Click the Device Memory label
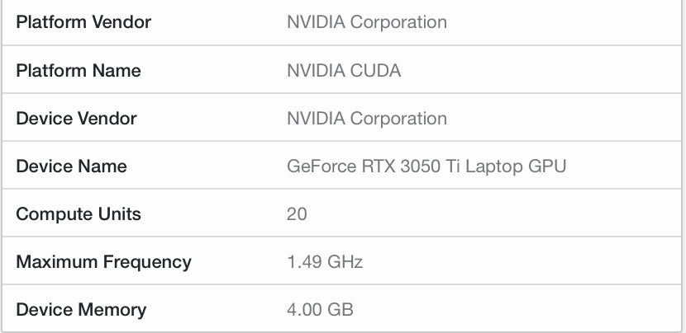The height and width of the screenshot is (333, 686). click(x=81, y=310)
